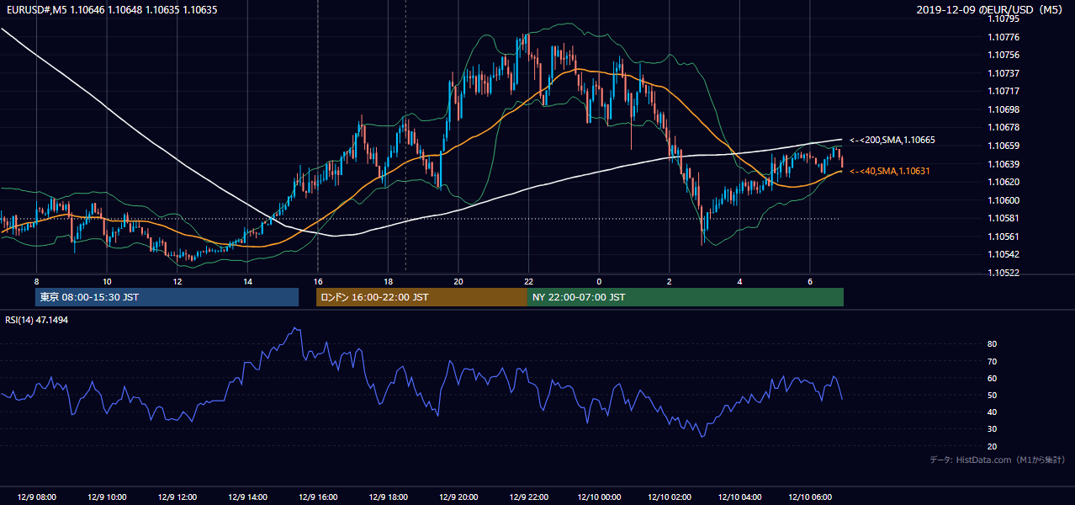Image resolution: width=1075 pixels, height=505 pixels.
Task: Click the 12/9 14:00 bottom time label
Action: point(247,497)
